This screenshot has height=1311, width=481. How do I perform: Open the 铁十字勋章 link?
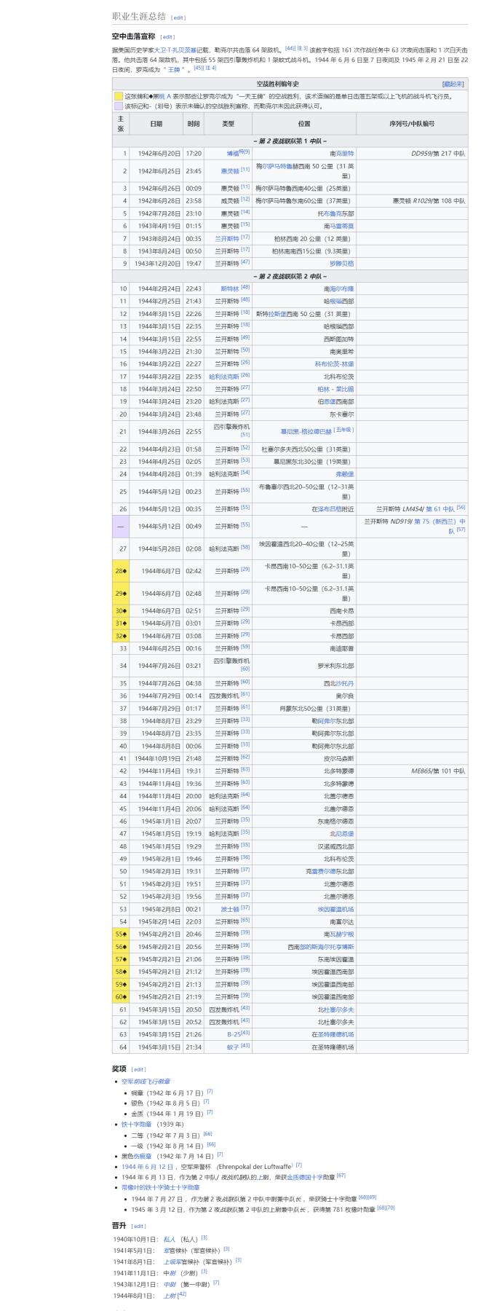(137, 1125)
